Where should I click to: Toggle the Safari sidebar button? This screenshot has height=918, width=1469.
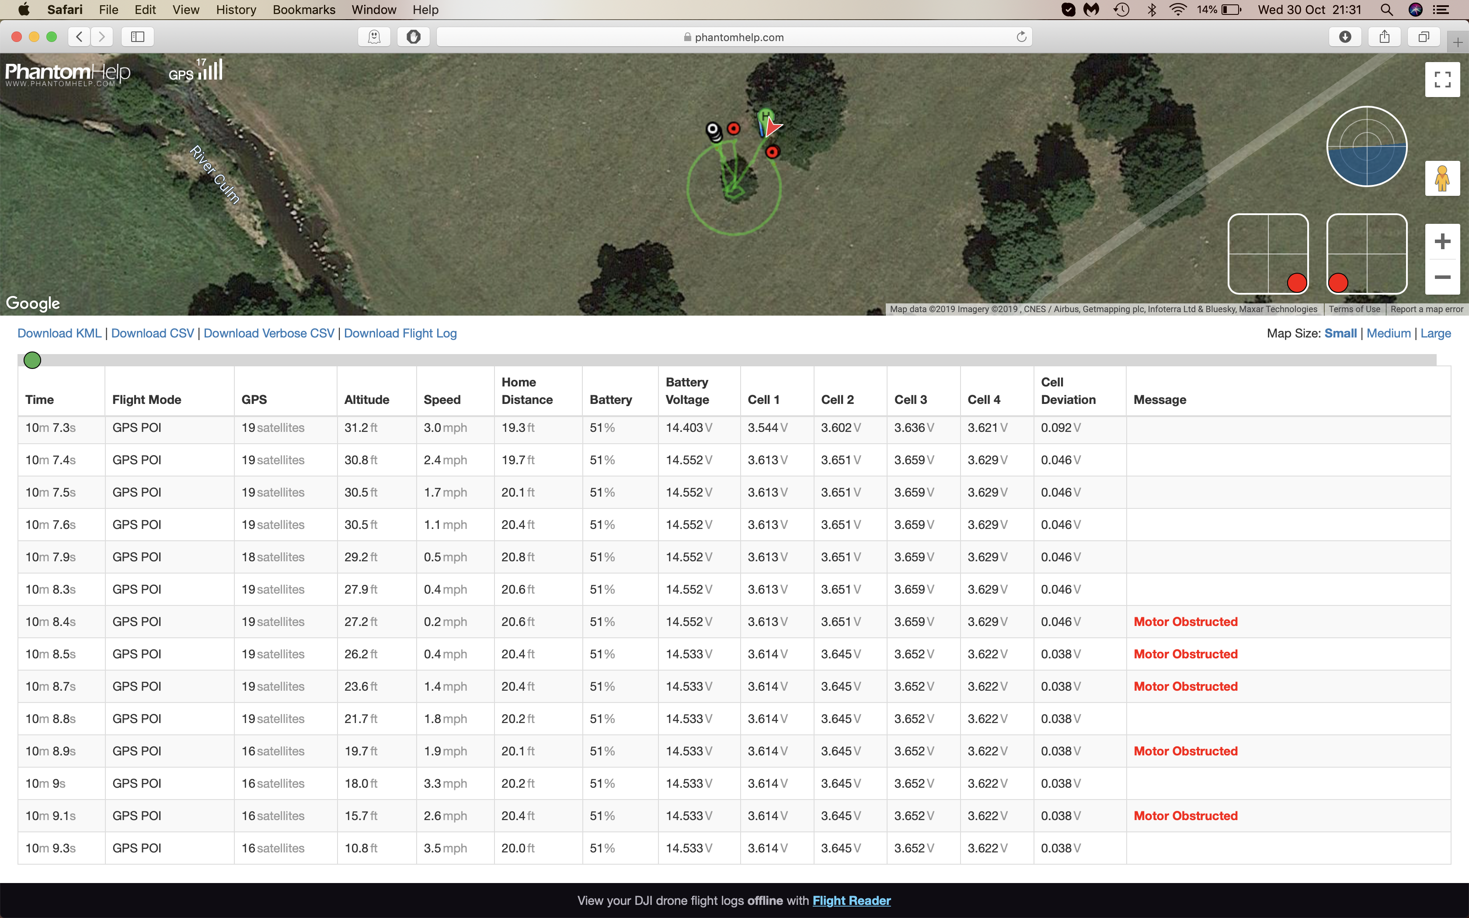(138, 37)
